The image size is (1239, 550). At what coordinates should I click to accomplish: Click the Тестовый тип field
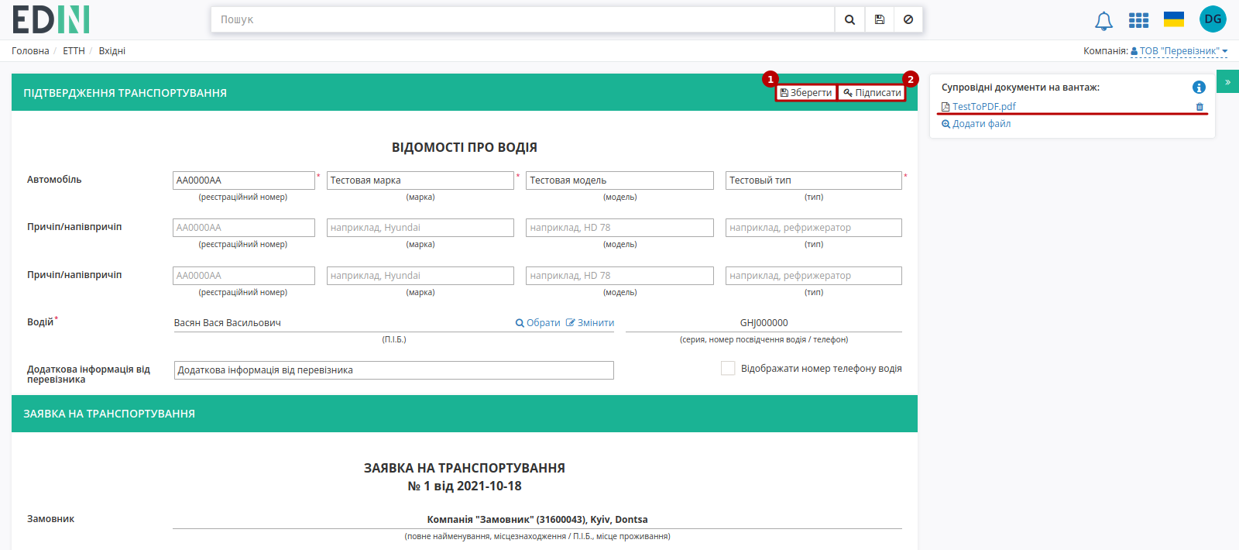[814, 180]
